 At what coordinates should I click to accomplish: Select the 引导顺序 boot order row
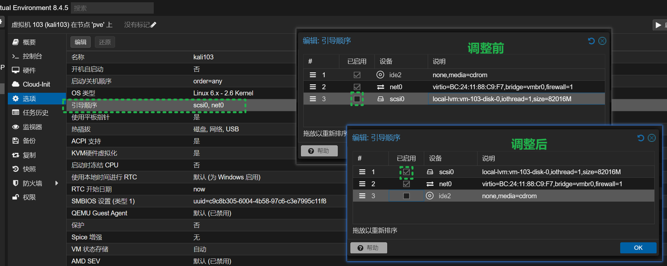point(182,105)
